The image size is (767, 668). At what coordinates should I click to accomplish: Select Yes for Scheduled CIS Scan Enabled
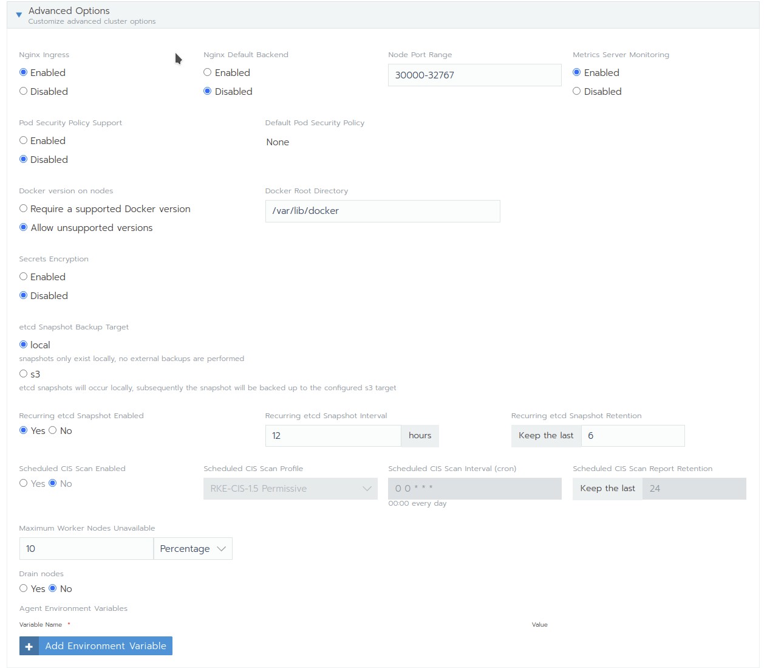(x=23, y=483)
